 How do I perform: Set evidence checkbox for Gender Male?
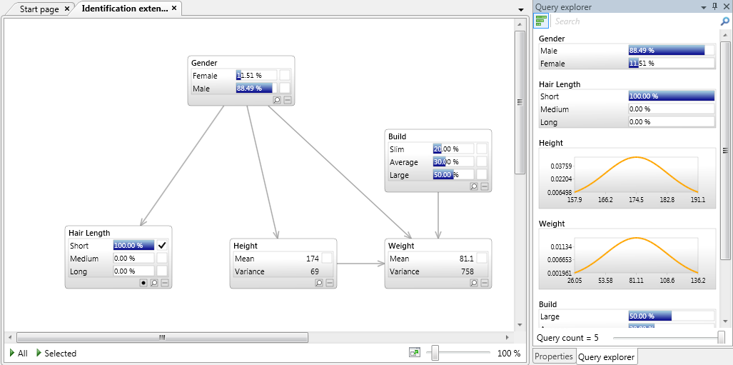[x=285, y=88]
